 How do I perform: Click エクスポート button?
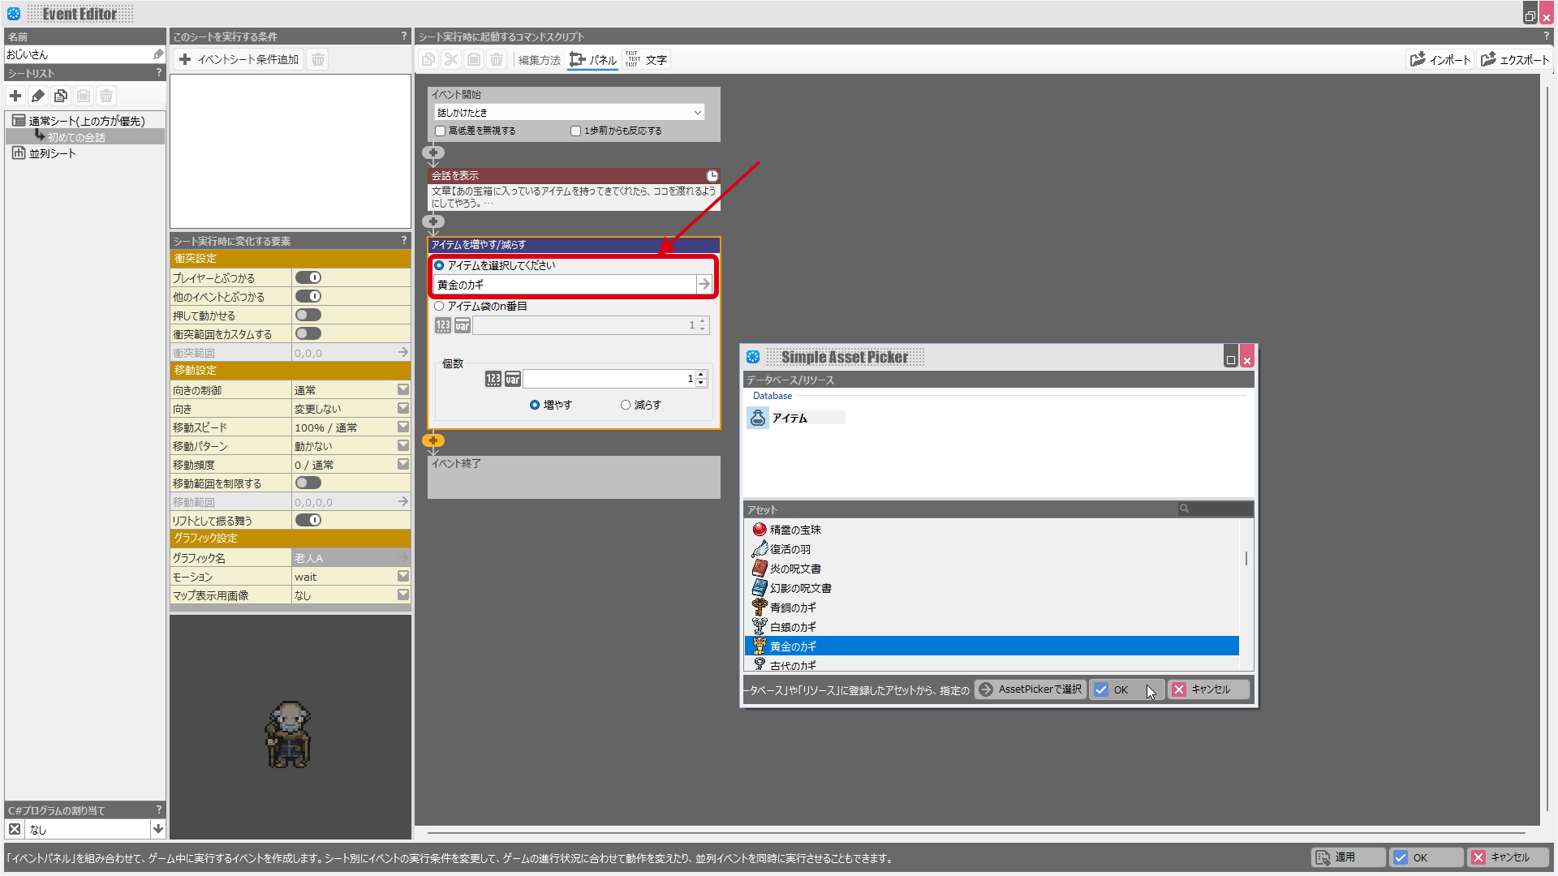point(1514,59)
